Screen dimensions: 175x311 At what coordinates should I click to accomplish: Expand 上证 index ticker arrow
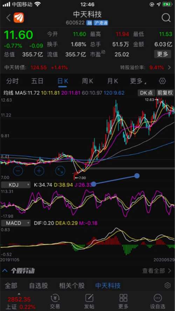pos(19,294)
